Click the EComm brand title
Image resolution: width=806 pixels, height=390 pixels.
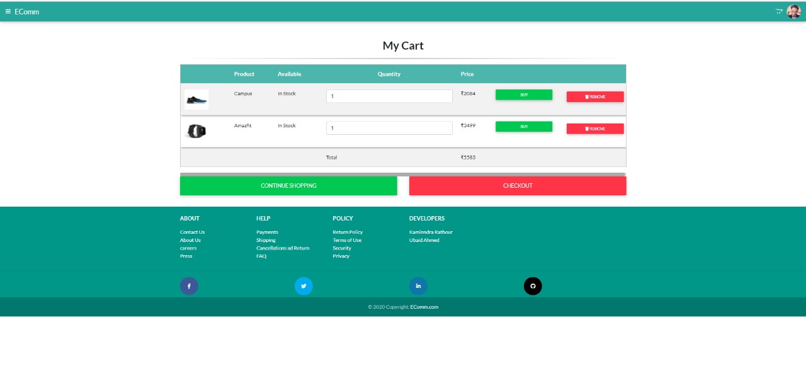(x=26, y=11)
